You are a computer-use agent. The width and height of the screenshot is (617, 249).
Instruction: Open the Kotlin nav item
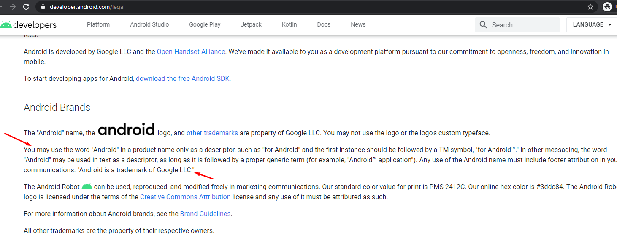tap(290, 24)
